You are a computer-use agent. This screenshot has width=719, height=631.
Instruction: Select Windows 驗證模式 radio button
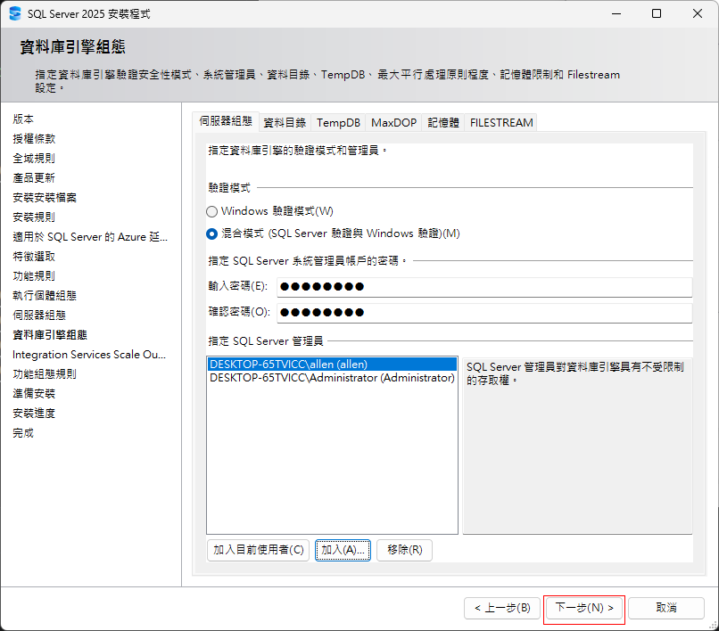(x=211, y=211)
